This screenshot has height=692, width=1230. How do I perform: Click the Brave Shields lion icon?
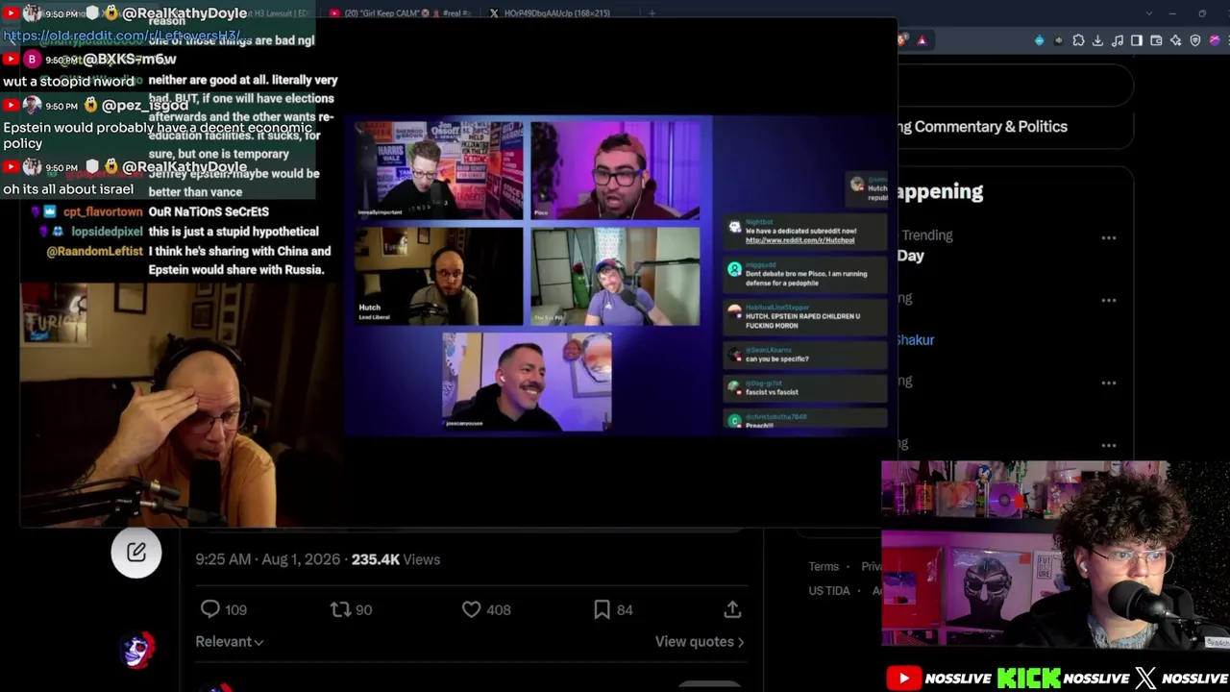[902, 40]
